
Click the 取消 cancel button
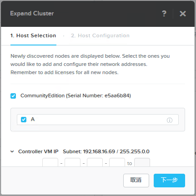tap(136, 180)
